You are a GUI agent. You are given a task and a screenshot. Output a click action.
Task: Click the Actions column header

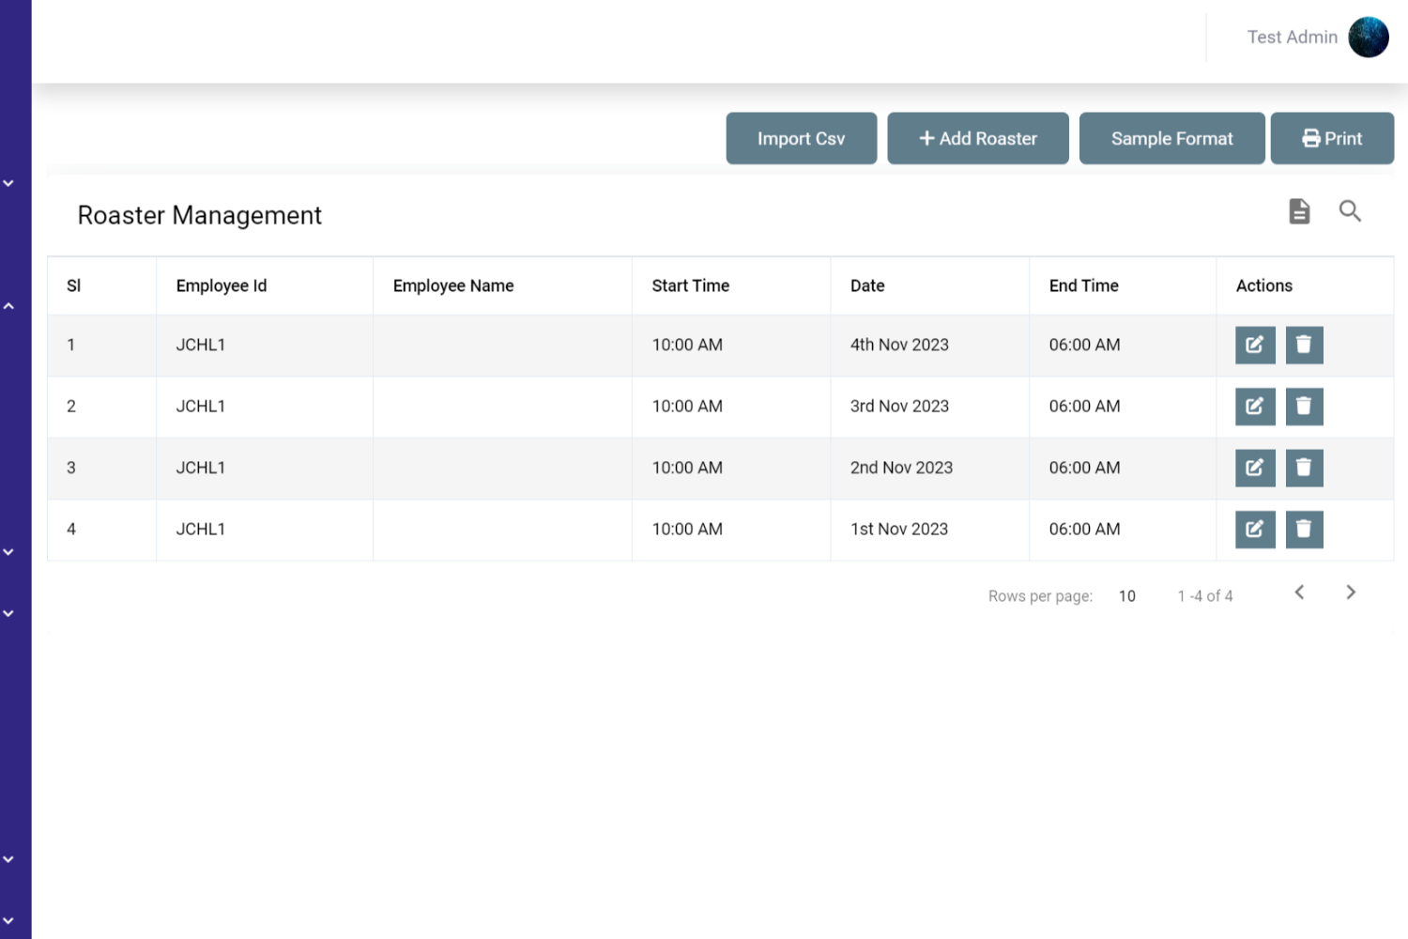click(x=1264, y=285)
